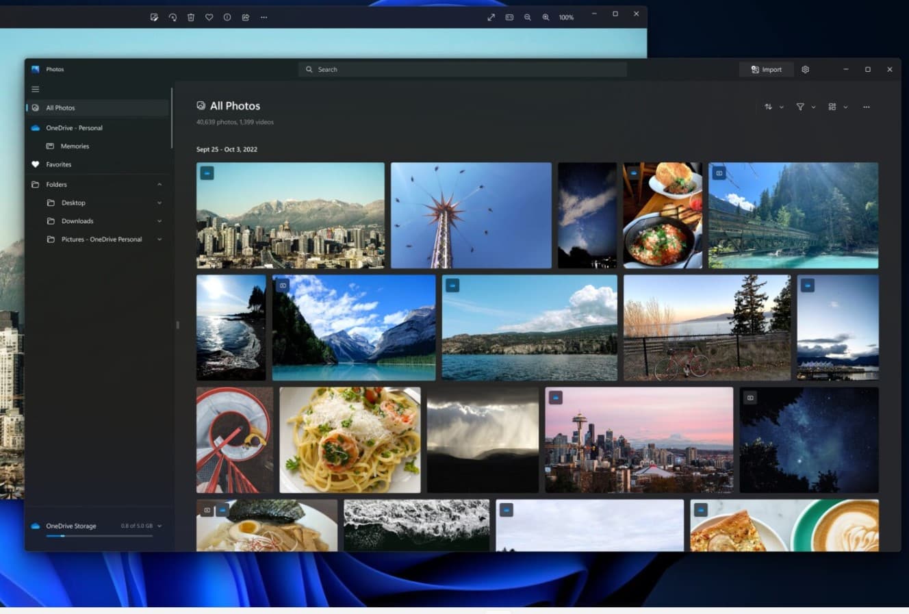Screen dimensions: 909x614
Task: Open the dark storm clouds photo
Action: 483,440
